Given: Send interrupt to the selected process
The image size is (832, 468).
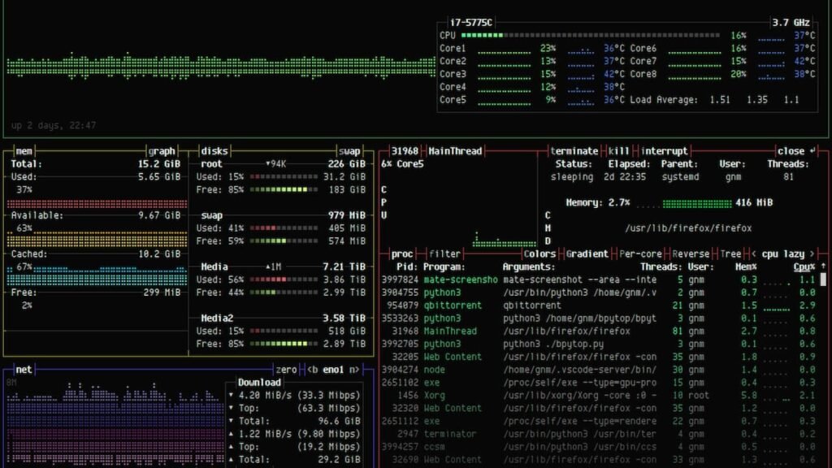Looking at the screenshot, I should coord(664,151).
